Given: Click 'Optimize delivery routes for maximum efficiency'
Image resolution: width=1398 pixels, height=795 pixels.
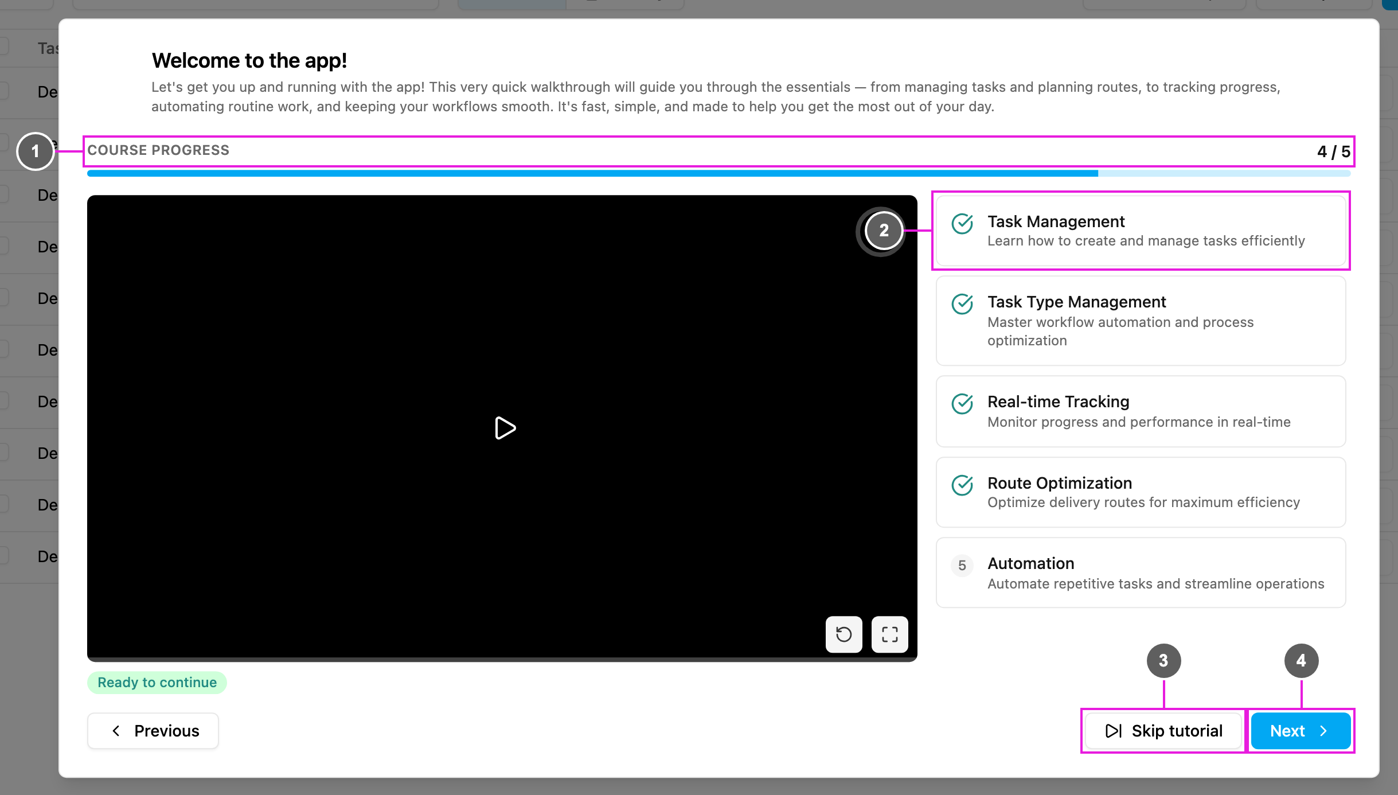Looking at the screenshot, I should pos(1143,502).
